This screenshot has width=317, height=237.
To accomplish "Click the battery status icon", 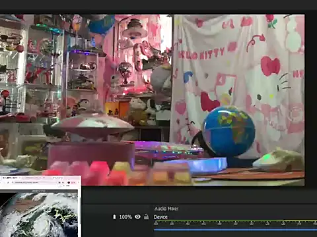I will [x=114, y=217].
